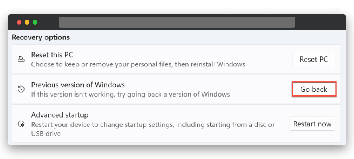Image resolution: width=354 pixels, height=159 pixels.
Task: Click the Reset this PC icon
Action: tap(21, 59)
